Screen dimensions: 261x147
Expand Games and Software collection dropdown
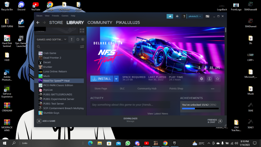tap(65, 39)
